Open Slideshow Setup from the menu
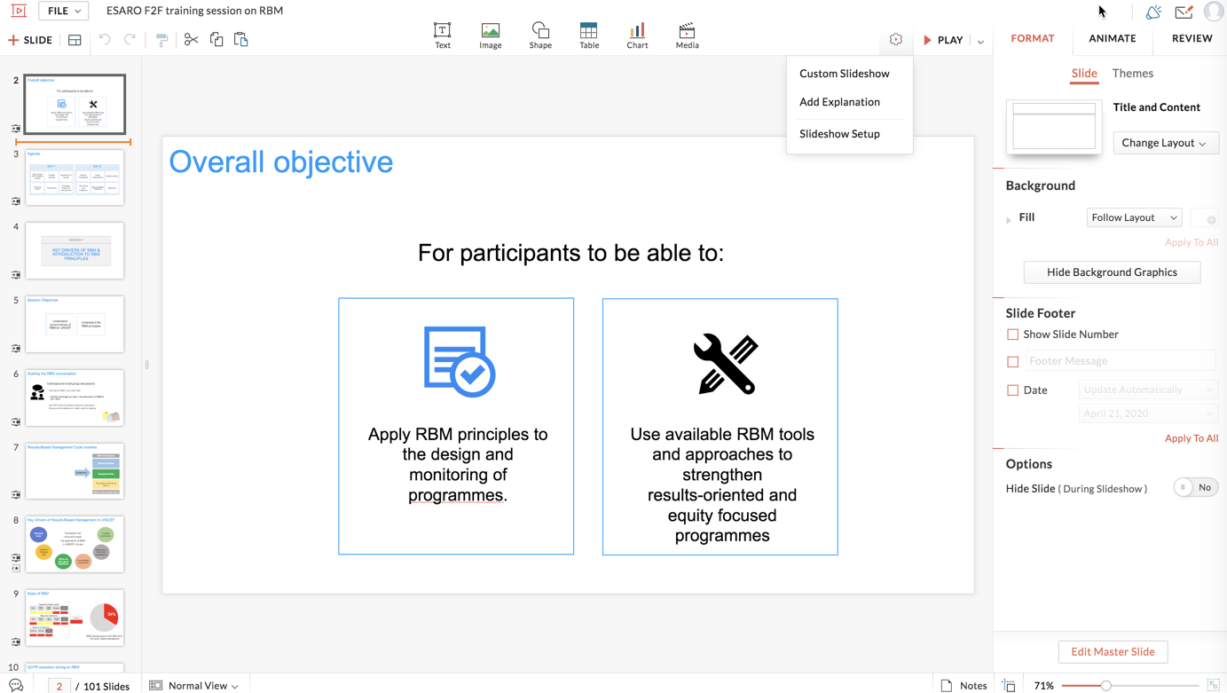1227x693 pixels. [839, 134]
